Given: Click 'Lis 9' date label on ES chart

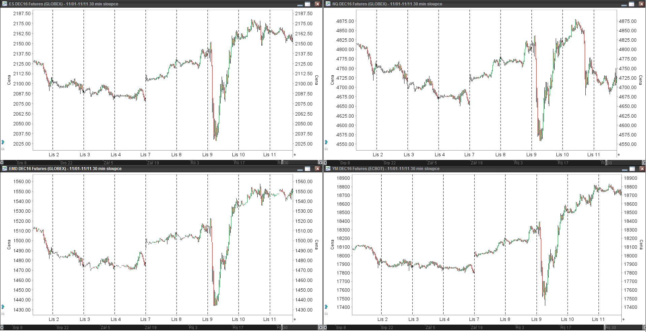Looking at the screenshot, I should pos(207,155).
